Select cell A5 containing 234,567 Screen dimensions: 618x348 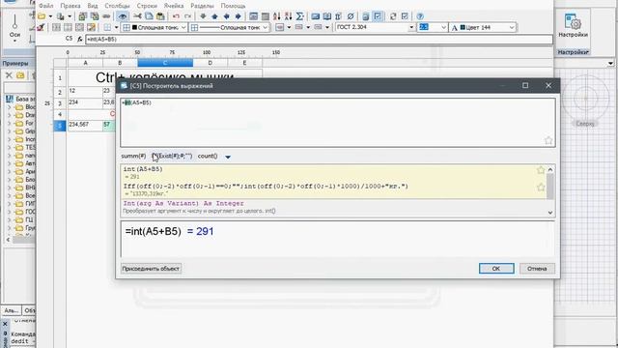[x=85, y=126]
